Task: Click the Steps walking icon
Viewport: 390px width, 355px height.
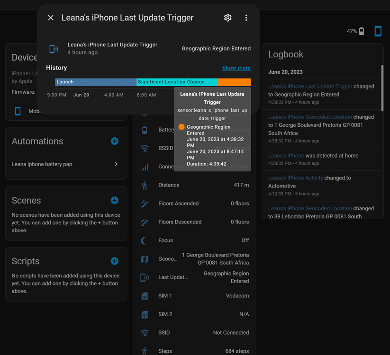Action: tap(145, 351)
